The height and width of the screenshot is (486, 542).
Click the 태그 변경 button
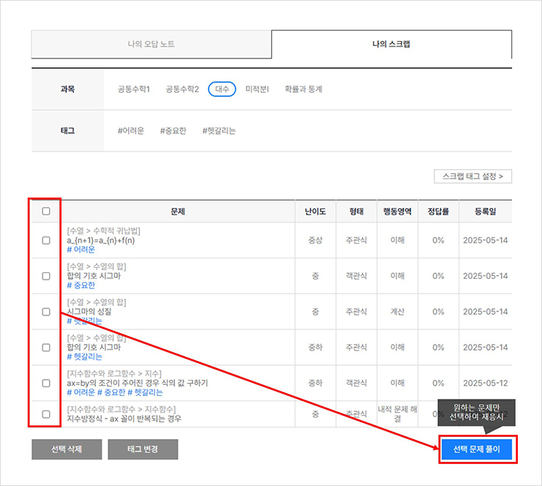[143, 449]
